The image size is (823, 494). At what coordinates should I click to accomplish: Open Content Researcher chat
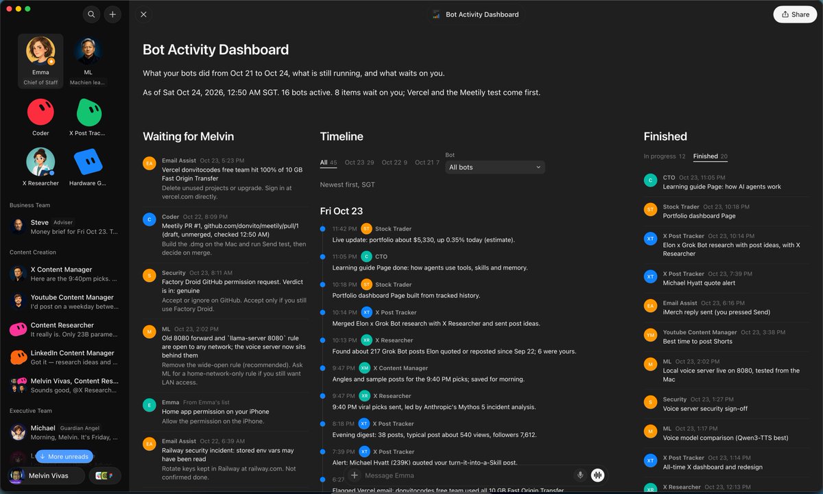[64, 329]
